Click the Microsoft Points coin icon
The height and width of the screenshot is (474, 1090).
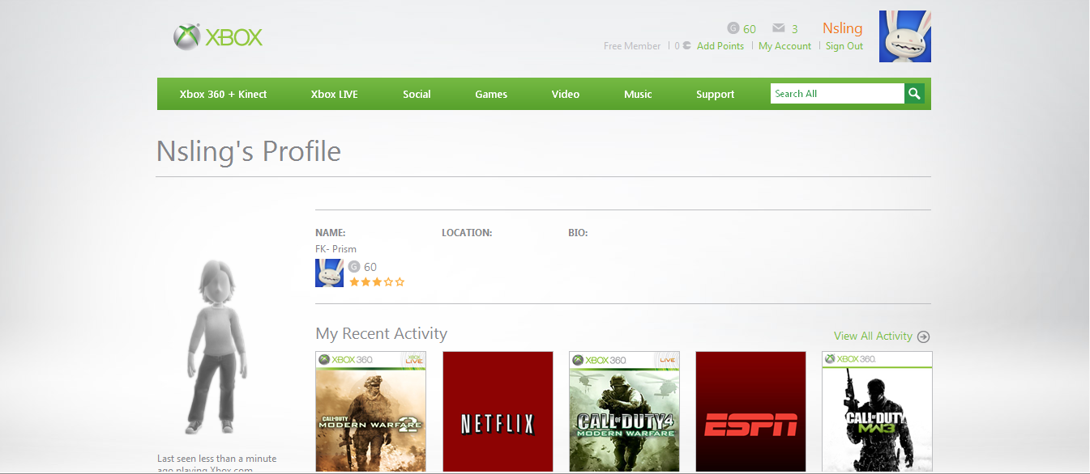pos(687,46)
